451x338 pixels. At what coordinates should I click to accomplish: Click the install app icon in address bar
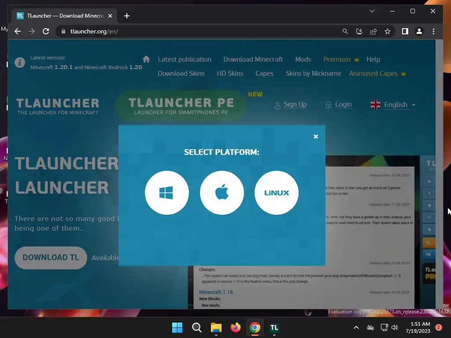pos(359,31)
